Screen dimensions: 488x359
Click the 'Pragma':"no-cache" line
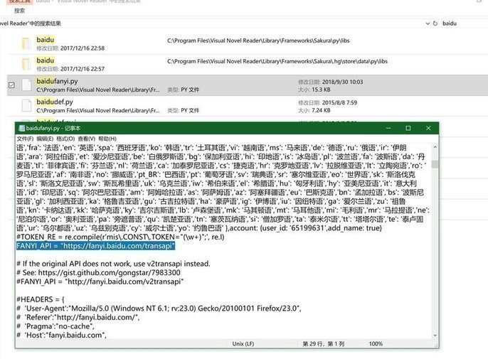click(55, 326)
